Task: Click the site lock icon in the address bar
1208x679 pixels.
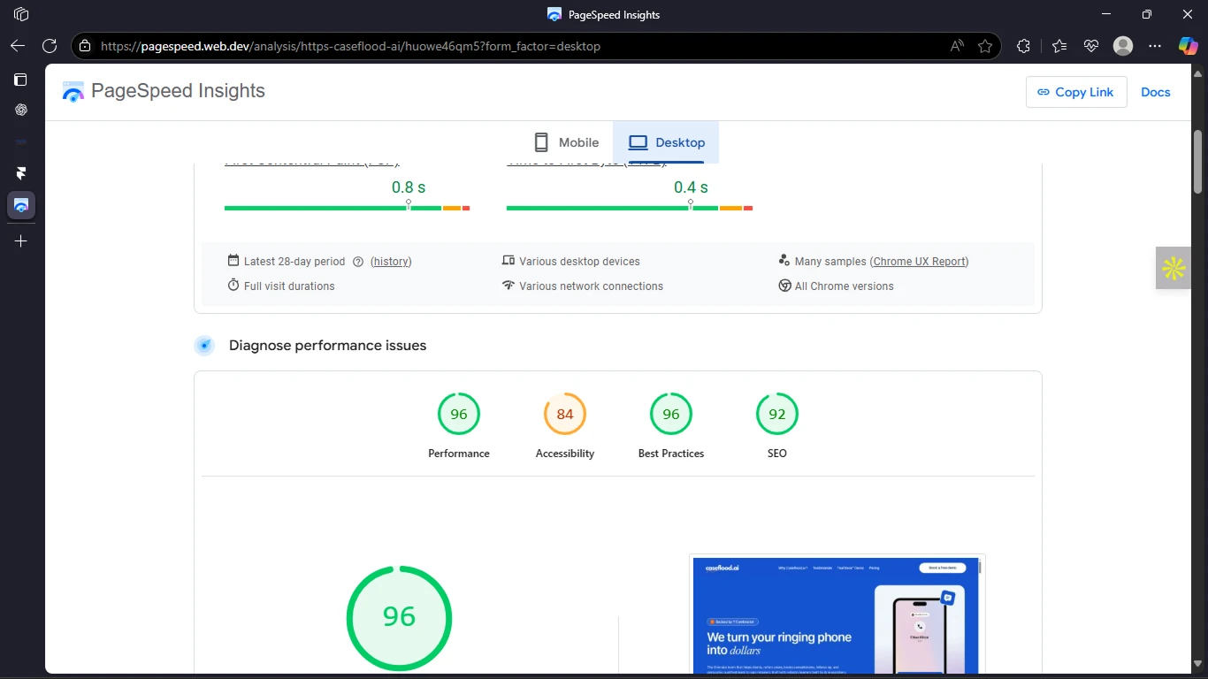Action: (x=85, y=46)
